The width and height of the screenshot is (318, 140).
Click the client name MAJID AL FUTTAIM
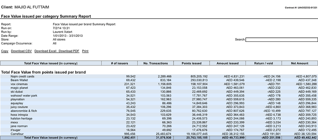(32, 7)
